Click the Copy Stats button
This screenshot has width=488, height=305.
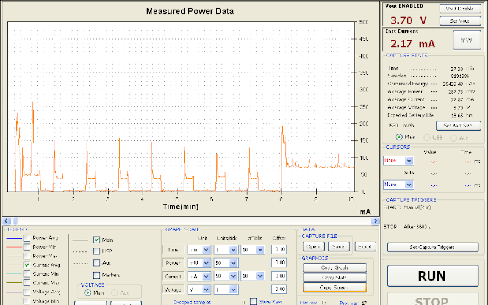coord(335,278)
